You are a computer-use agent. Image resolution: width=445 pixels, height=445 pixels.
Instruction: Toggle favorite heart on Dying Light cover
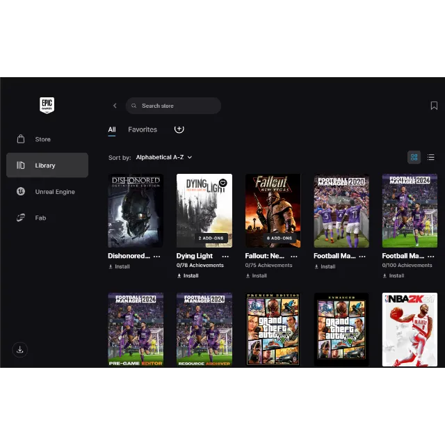click(222, 183)
